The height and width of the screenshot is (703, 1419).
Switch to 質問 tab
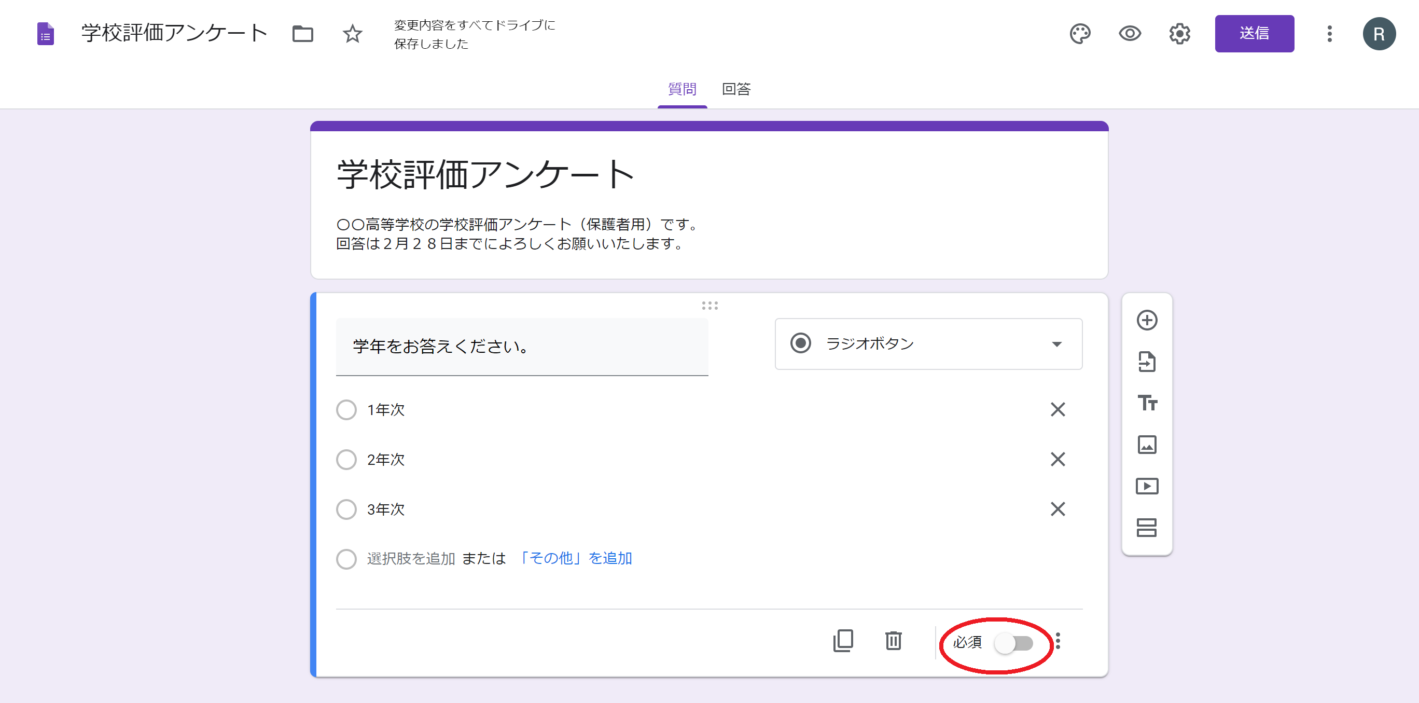tap(681, 89)
